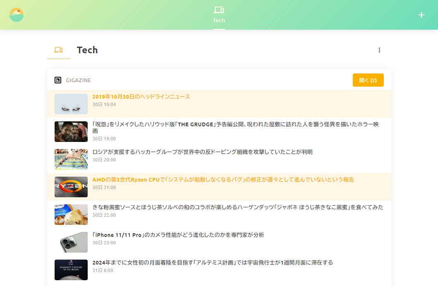Click the 開く (2) button
This screenshot has width=438, height=286.
coord(368,80)
